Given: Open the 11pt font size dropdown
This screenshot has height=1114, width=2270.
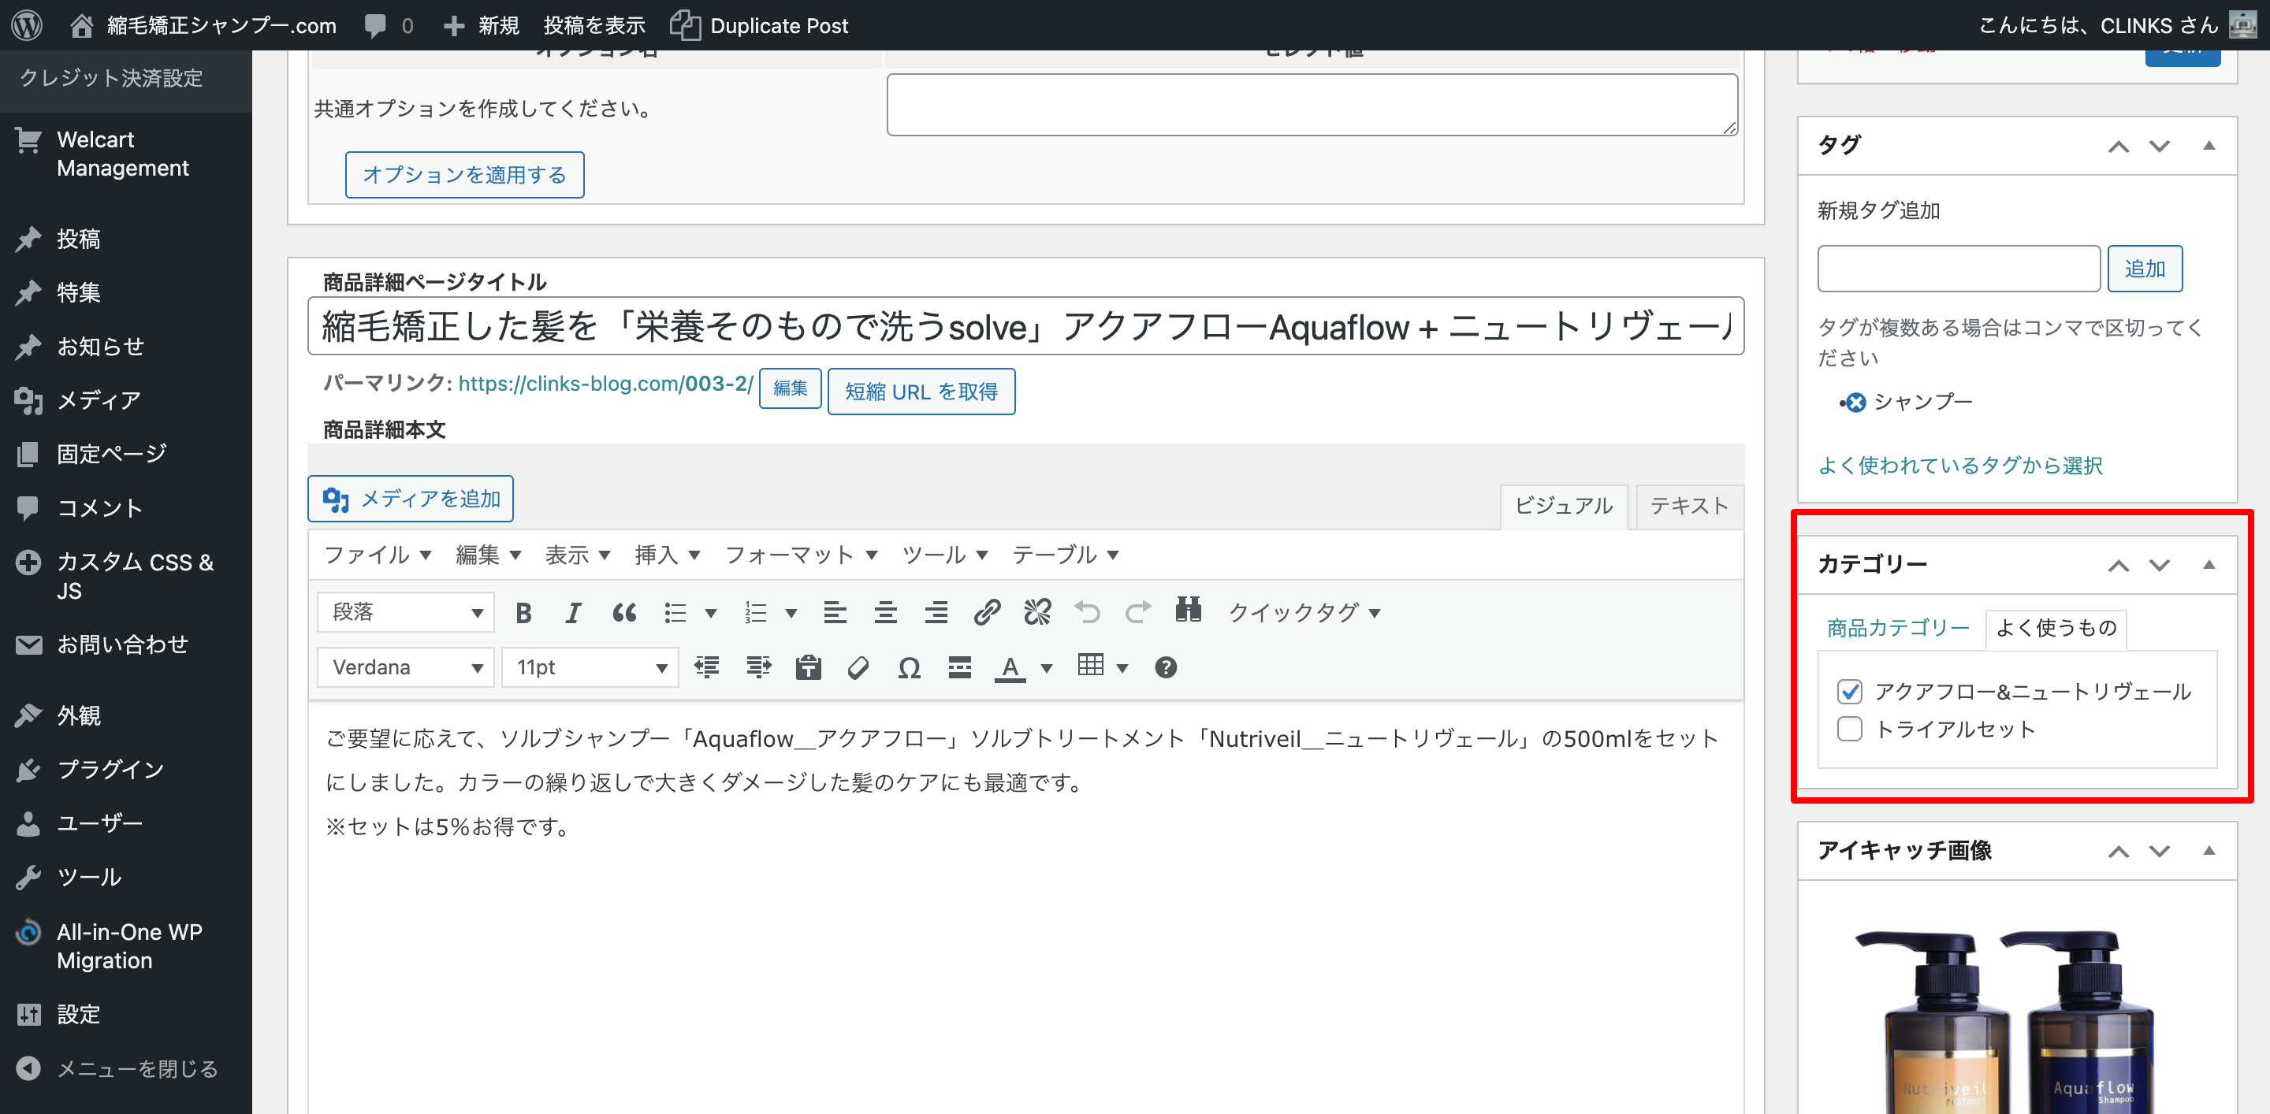Looking at the screenshot, I should [590, 667].
